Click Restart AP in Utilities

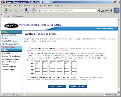pyautogui.click(x=6, y=53)
